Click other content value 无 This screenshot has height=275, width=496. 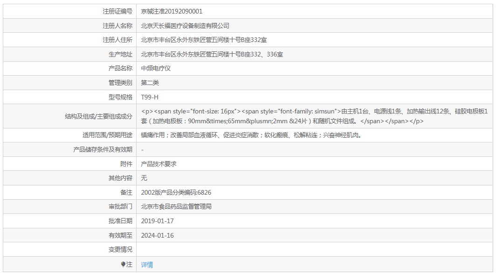144,178
